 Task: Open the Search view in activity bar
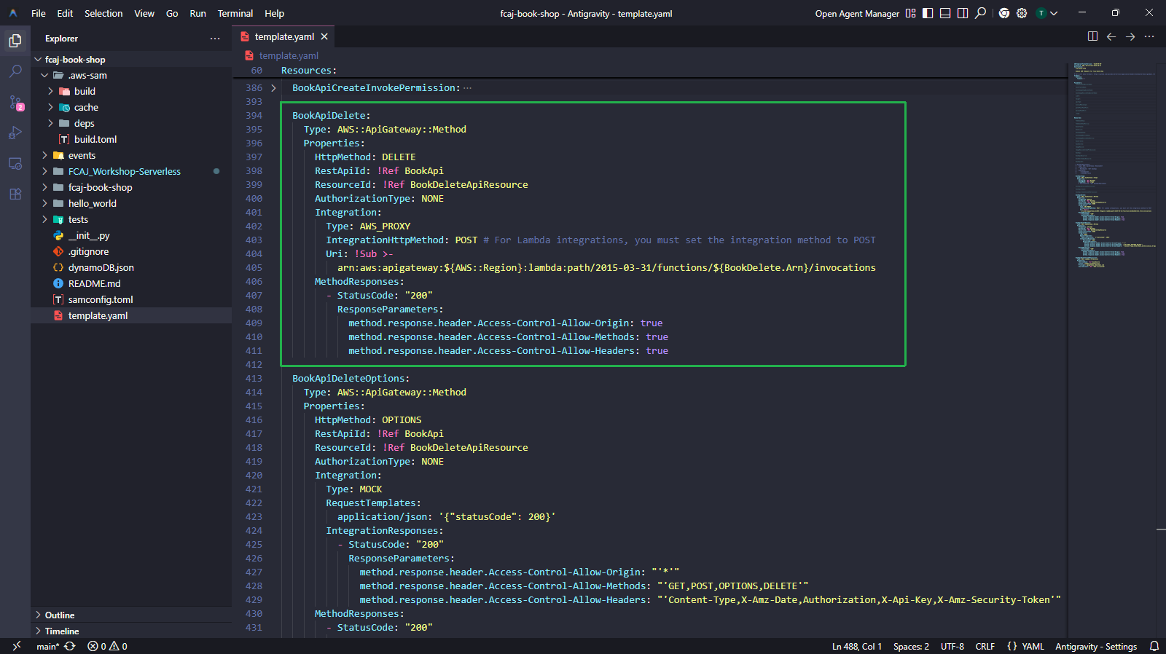tap(15, 71)
